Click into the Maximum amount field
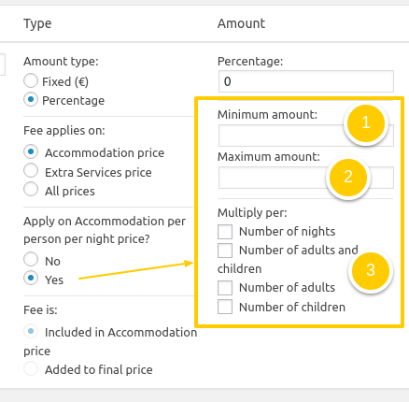 click(306, 178)
